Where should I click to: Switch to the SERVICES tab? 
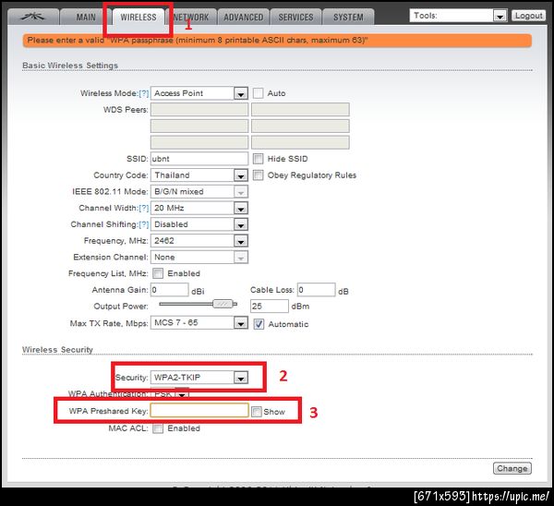pyautogui.click(x=295, y=17)
